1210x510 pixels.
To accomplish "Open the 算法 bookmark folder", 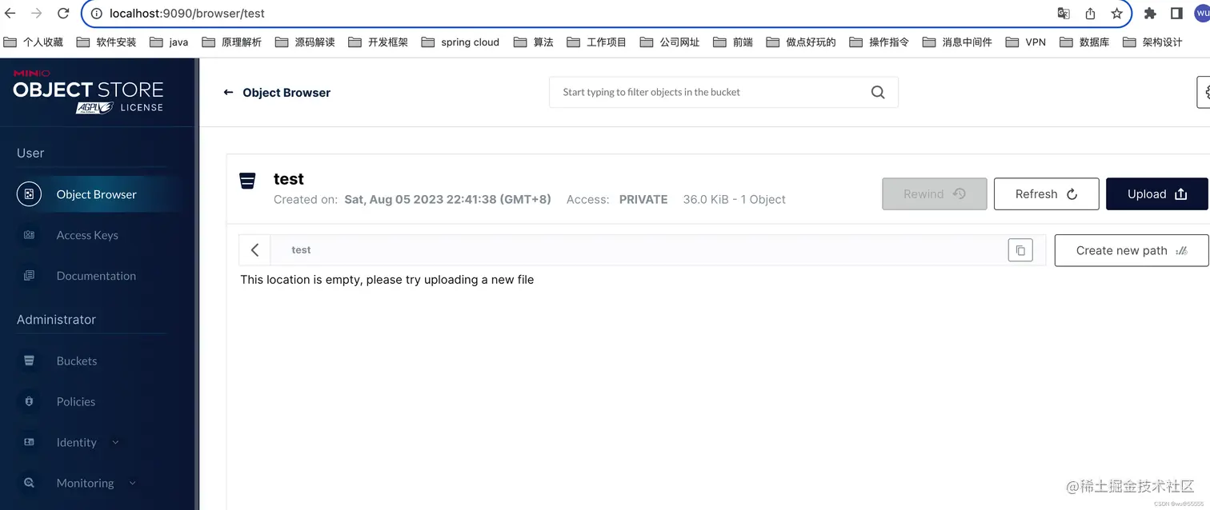I will pyautogui.click(x=534, y=42).
